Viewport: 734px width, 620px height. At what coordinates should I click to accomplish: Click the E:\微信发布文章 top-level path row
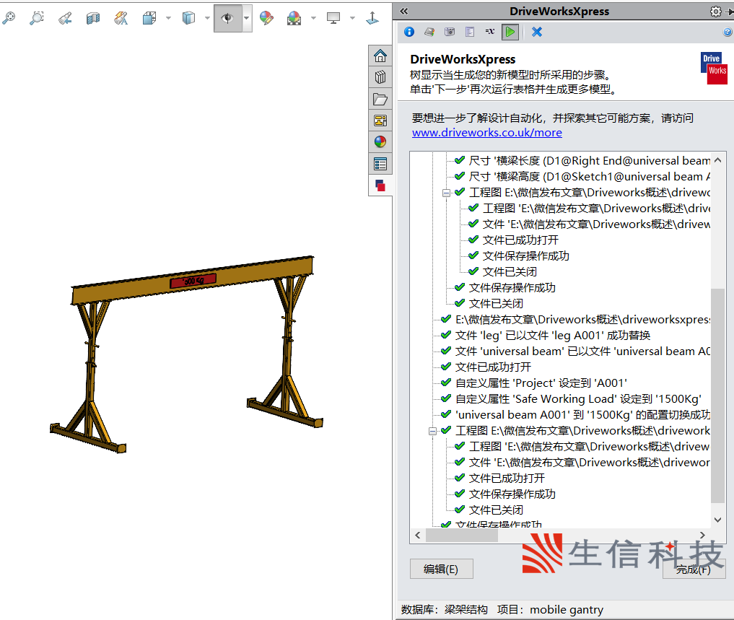pos(576,319)
